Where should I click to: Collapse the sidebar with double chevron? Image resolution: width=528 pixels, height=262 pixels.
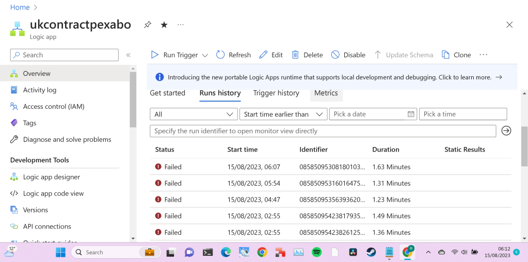pyautogui.click(x=128, y=55)
